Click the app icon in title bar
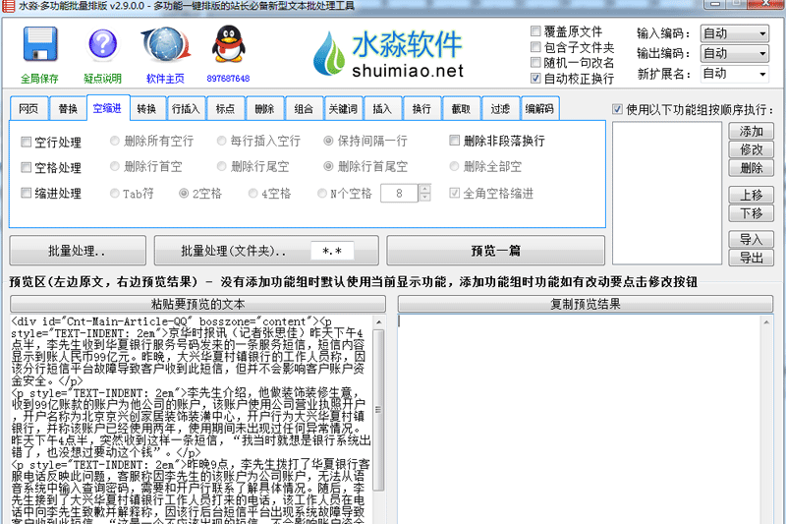 point(9,6)
